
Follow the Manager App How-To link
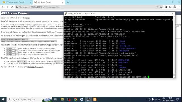pos(36,67)
